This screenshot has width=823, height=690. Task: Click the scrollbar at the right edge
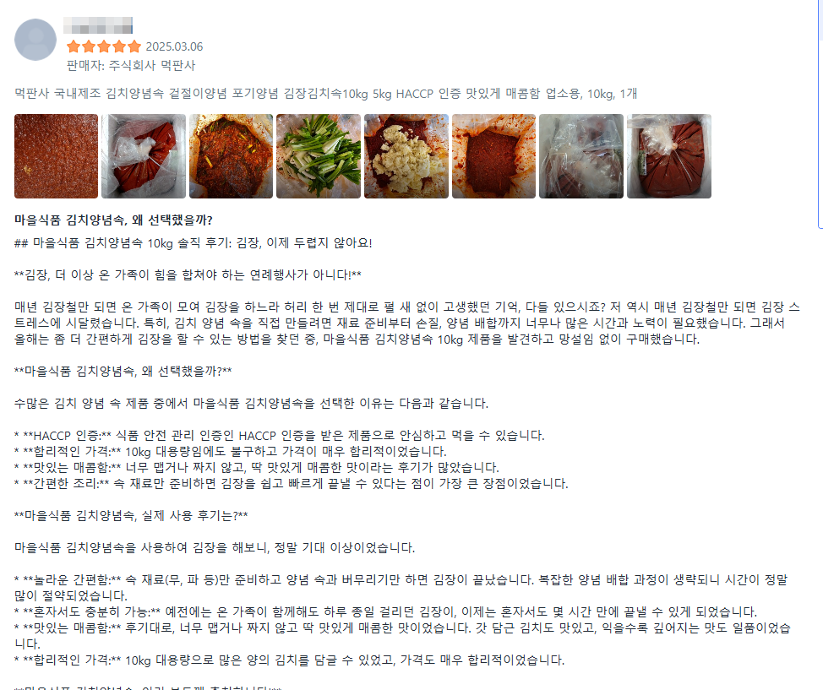(x=820, y=114)
